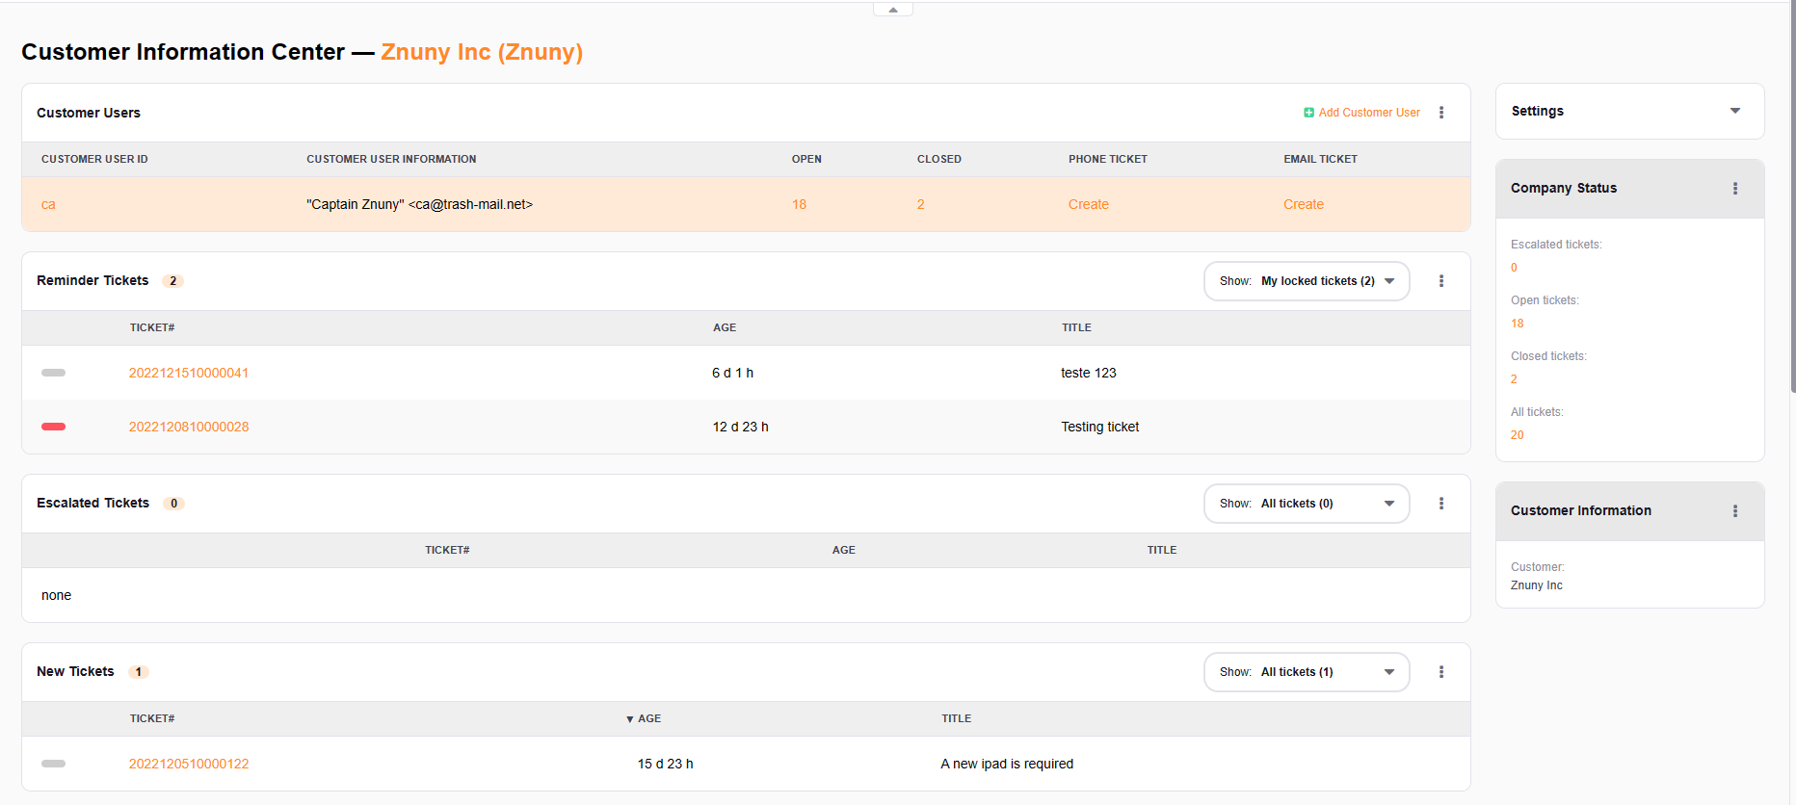The width and height of the screenshot is (1796, 805).
Task: Open Reminder Tickets widget options menu
Action: click(x=1441, y=281)
